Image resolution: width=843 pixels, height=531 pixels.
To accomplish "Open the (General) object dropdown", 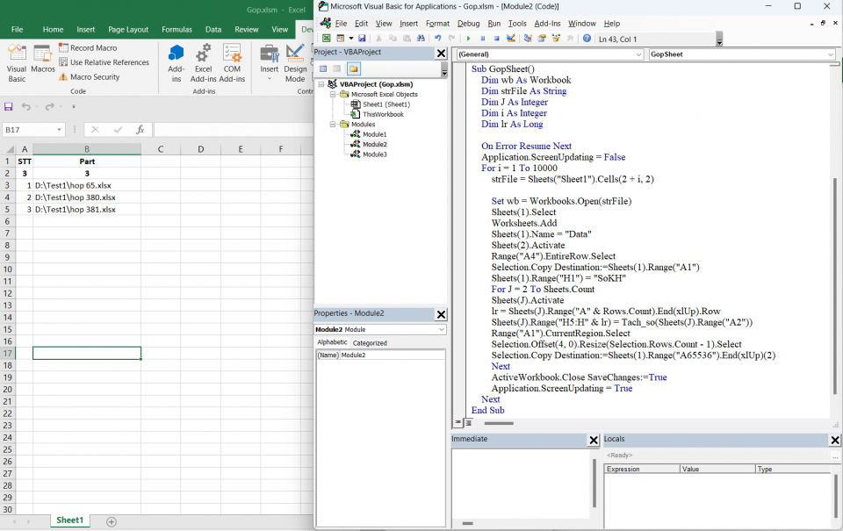I will point(638,54).
